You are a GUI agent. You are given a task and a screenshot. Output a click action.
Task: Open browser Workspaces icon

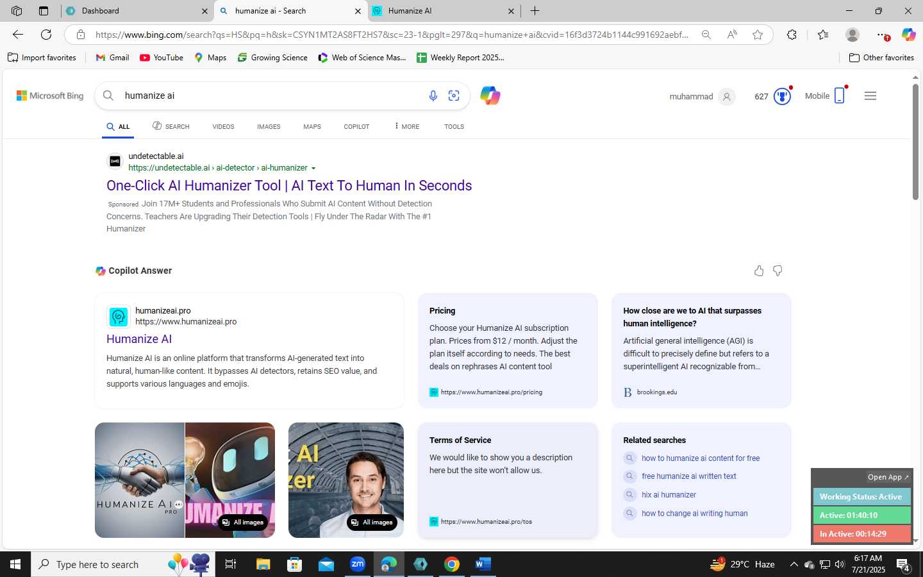(x=17, y=11)
